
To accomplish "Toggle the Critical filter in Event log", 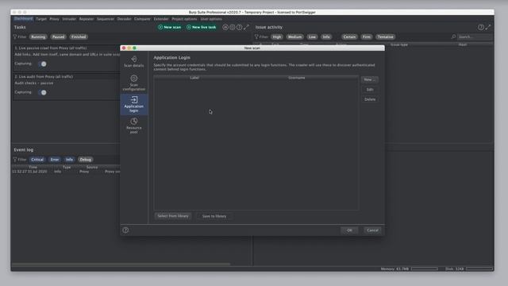I will 37,160.
